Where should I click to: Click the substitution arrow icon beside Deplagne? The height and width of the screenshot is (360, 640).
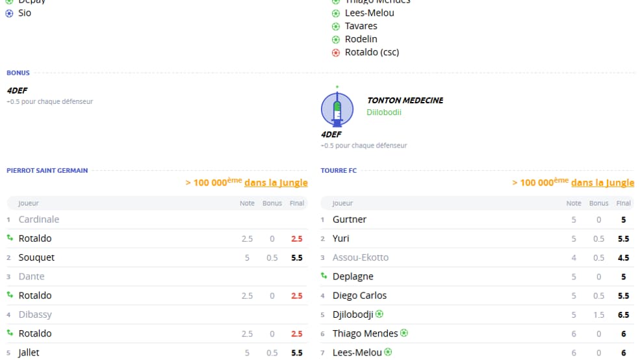click(x=324, y=276)
